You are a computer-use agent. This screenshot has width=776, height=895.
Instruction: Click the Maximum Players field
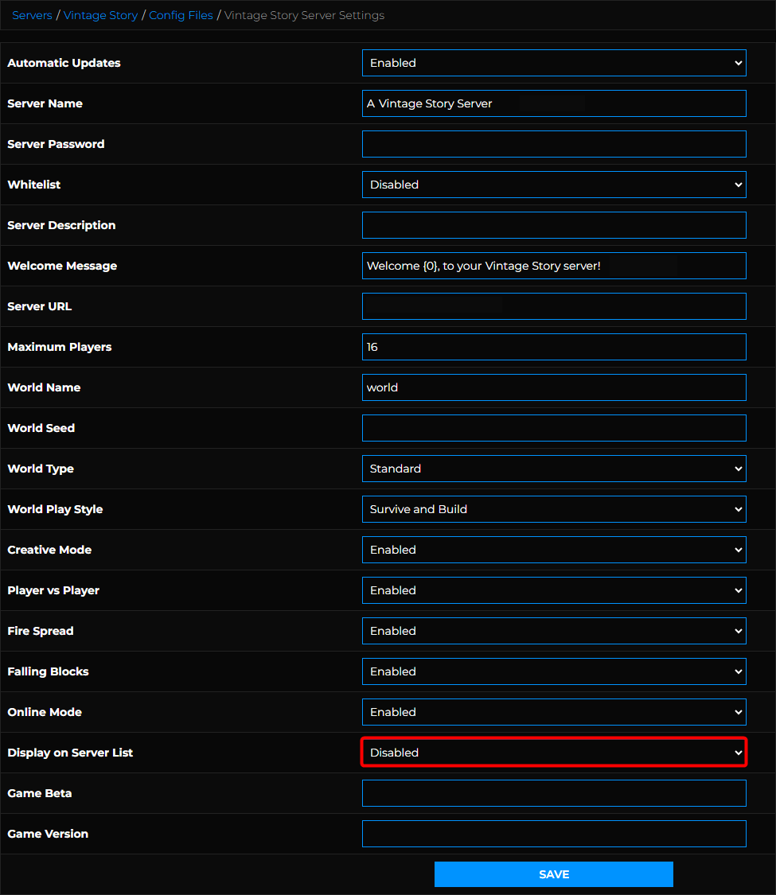click(x=553, y=347)
